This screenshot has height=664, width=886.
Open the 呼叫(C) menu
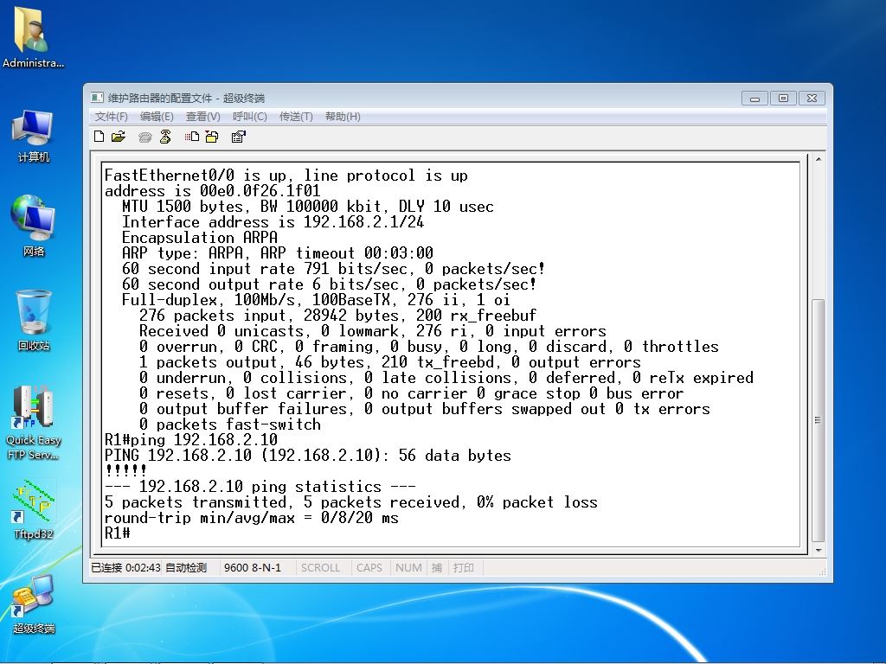tap(250, 117)
